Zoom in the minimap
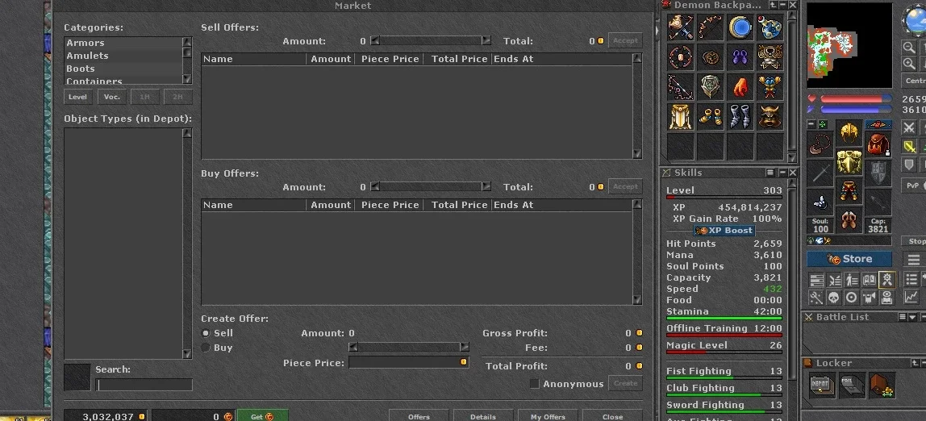 click(910, 63)
